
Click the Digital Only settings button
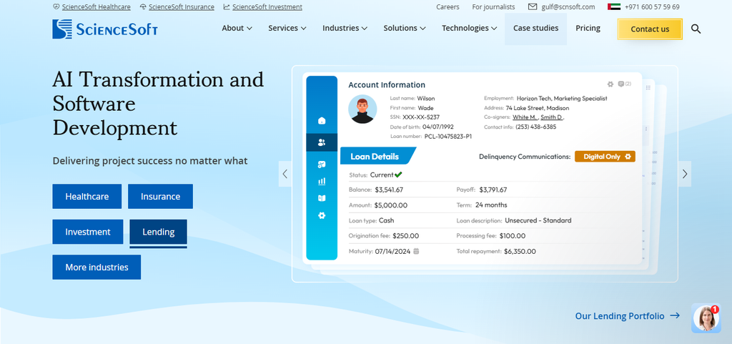coord(605,157)
